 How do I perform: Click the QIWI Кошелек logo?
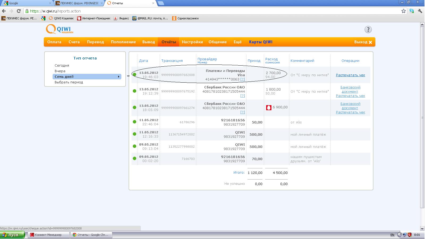pyautogui.click(x=59, y=29)
